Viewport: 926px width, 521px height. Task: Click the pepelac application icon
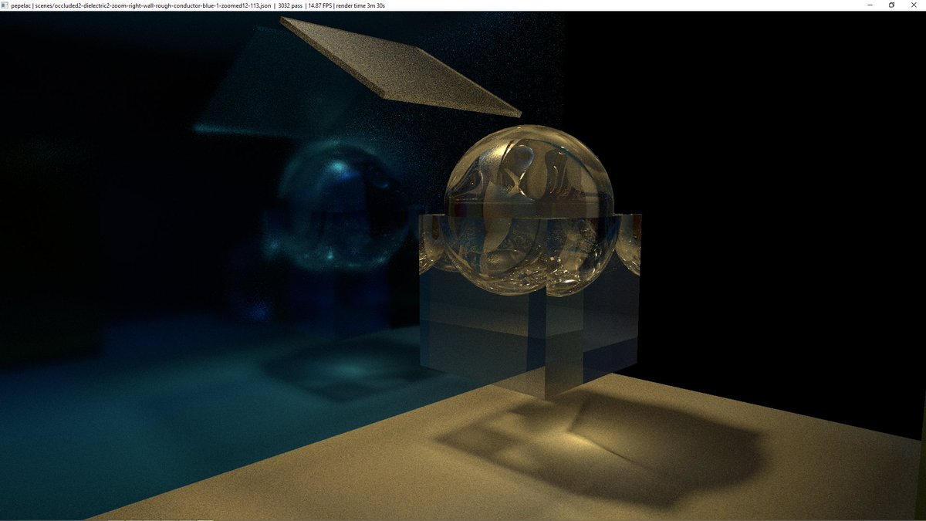[x=5, y=5]
